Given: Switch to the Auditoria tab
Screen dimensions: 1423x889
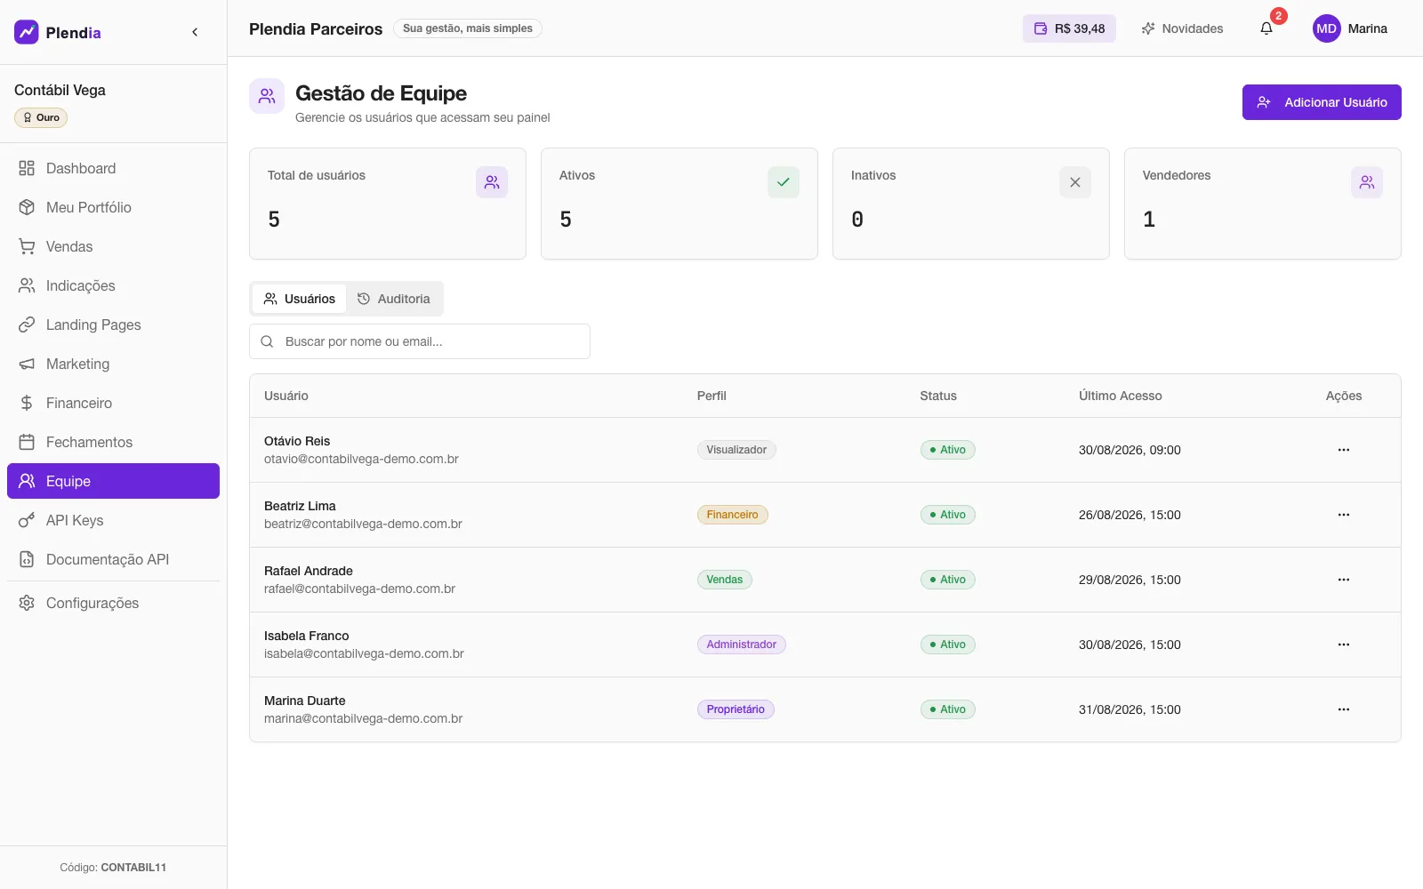Looking at the screenshot, I should coord(393,299).
